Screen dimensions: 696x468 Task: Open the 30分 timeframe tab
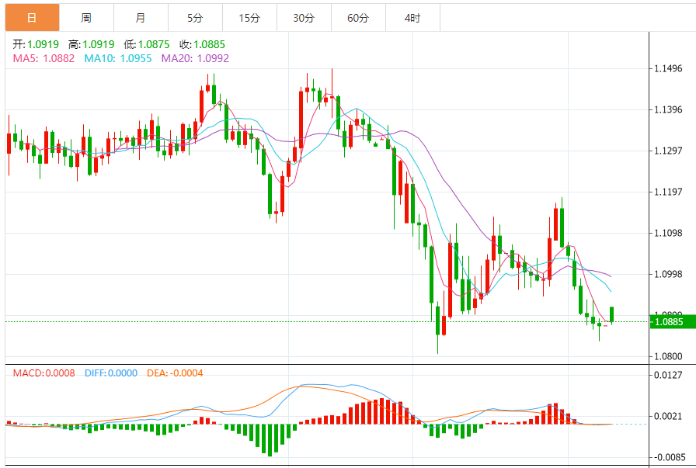click(304, 18)
